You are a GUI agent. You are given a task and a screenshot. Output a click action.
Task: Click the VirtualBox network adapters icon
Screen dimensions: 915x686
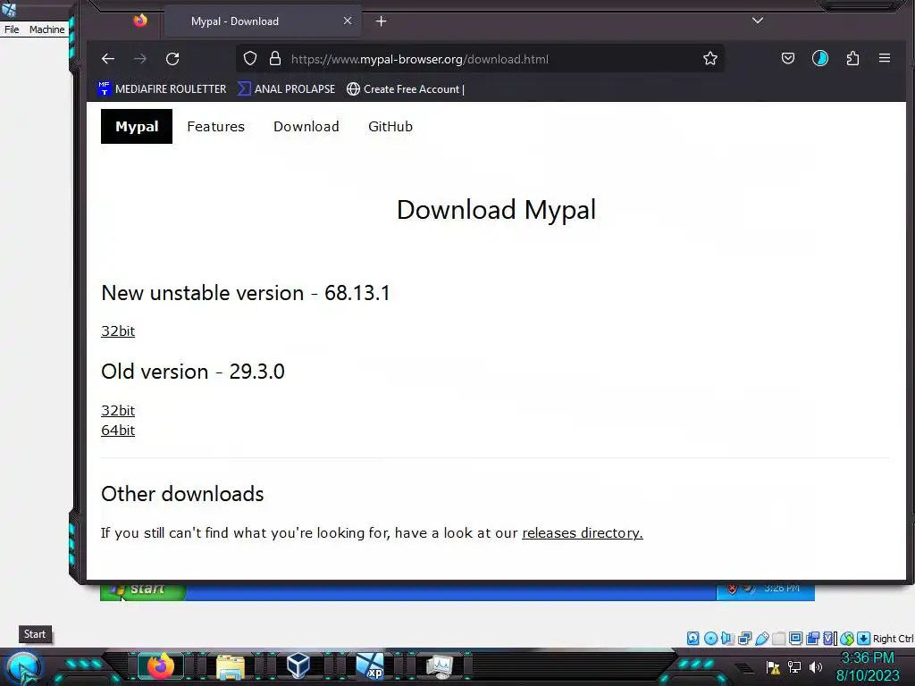pos(744,638)
